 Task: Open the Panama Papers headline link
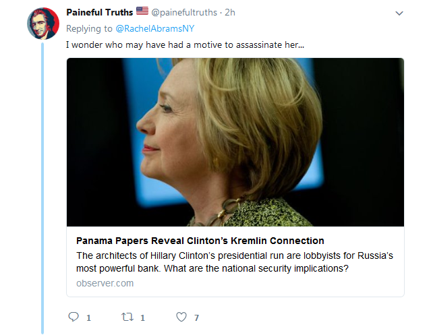(200, 241)
